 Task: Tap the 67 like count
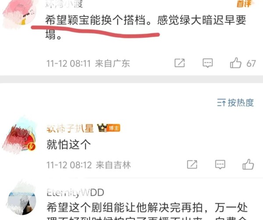pos(251,64)
